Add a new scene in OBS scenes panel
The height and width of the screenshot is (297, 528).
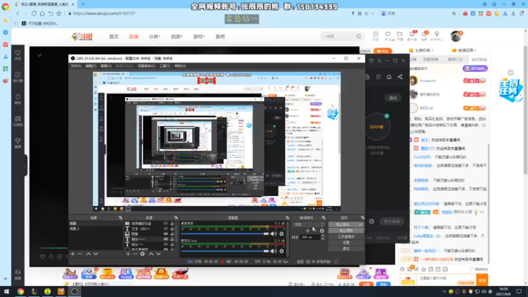(x=73, y=254)
